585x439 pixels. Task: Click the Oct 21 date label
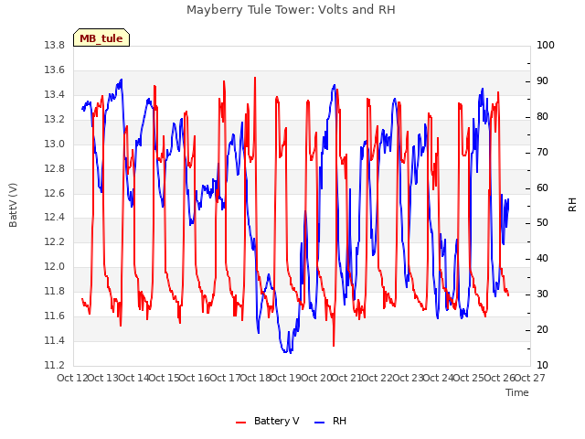coord(346,378)
